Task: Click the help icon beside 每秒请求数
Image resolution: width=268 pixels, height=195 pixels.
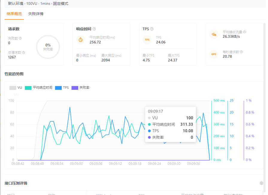Action: [241, 52]
